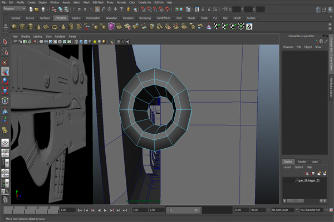Switch to the Surfaces shelf tab

pos(45,18)
